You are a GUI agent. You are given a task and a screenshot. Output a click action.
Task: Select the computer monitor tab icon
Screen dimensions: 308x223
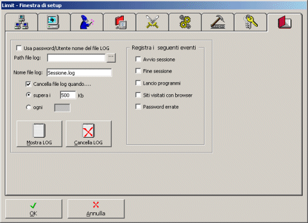point(54,22)
